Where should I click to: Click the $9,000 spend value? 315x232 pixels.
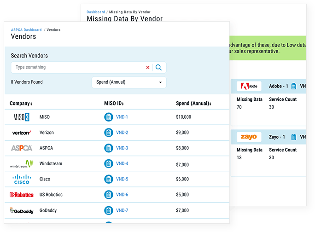[182, 133]
